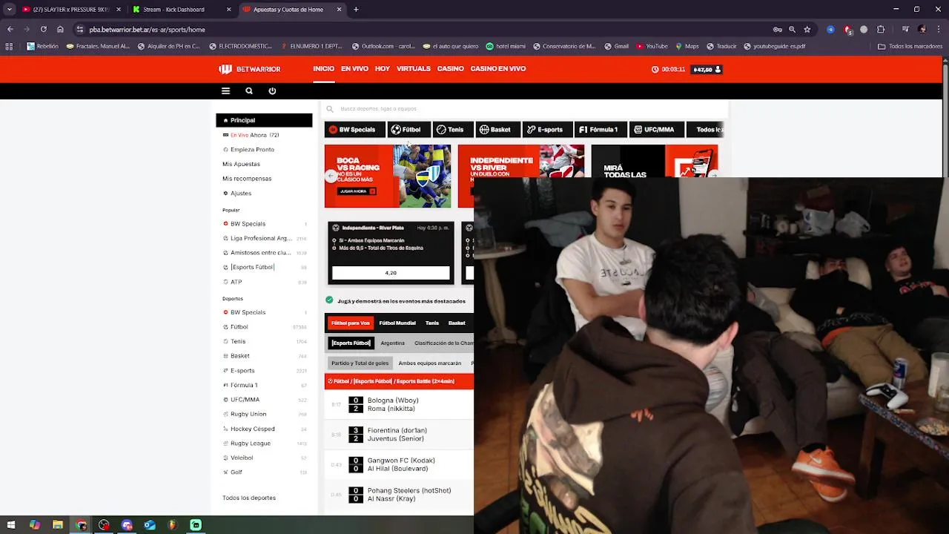
Task: Open Discord from the taskbar
Action: coord(127,525)
